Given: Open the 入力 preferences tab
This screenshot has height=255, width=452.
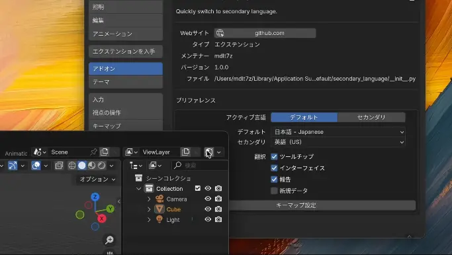Looking at the screenshot, I should pos(126,99).
